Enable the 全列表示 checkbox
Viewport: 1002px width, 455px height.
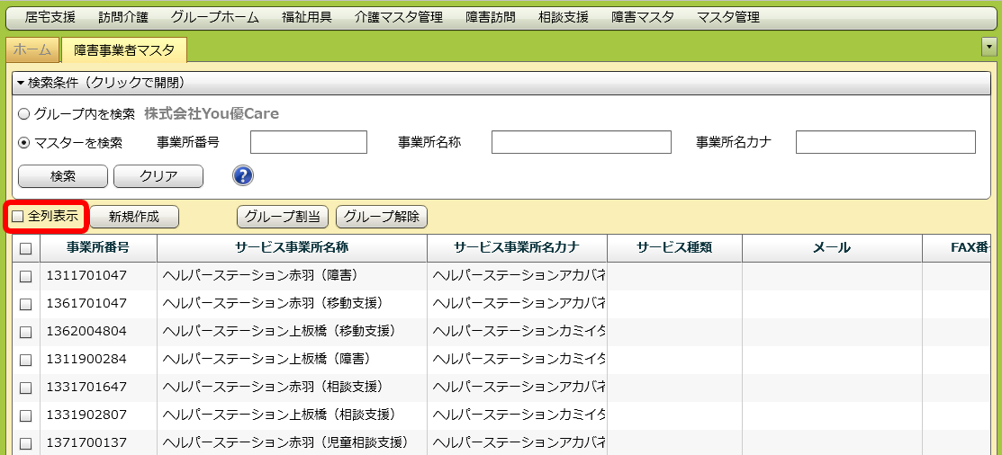point(18,217)
